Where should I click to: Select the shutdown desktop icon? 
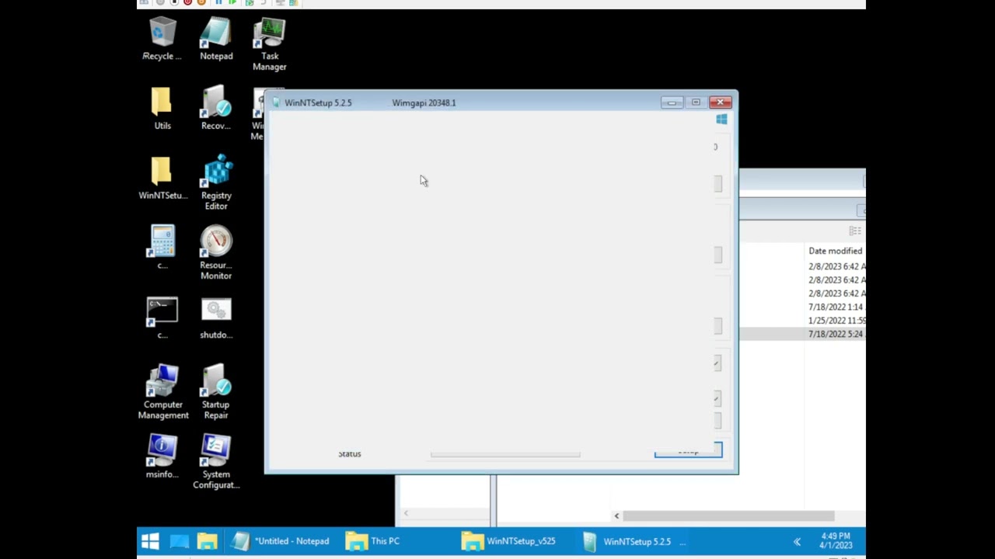[216, 318]
